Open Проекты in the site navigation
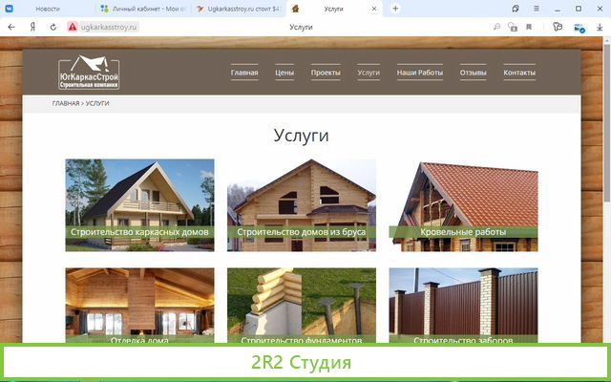This screenshot has width=611, height=382. [326, 74]
